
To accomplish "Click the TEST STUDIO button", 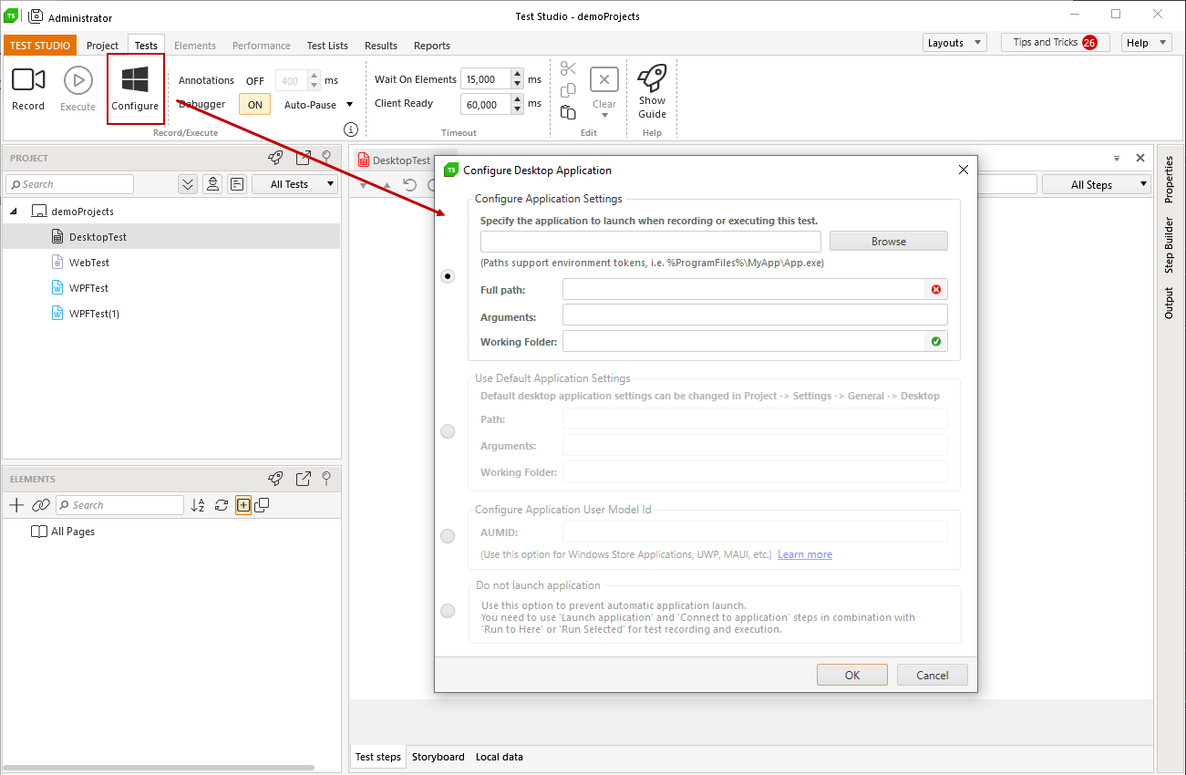I will (40, 46).
